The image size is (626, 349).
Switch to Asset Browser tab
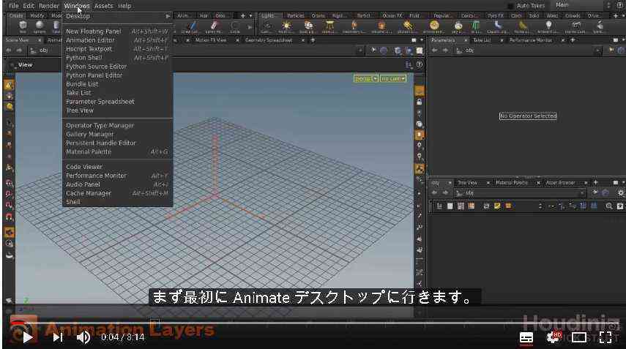click(x=561, y=183)
